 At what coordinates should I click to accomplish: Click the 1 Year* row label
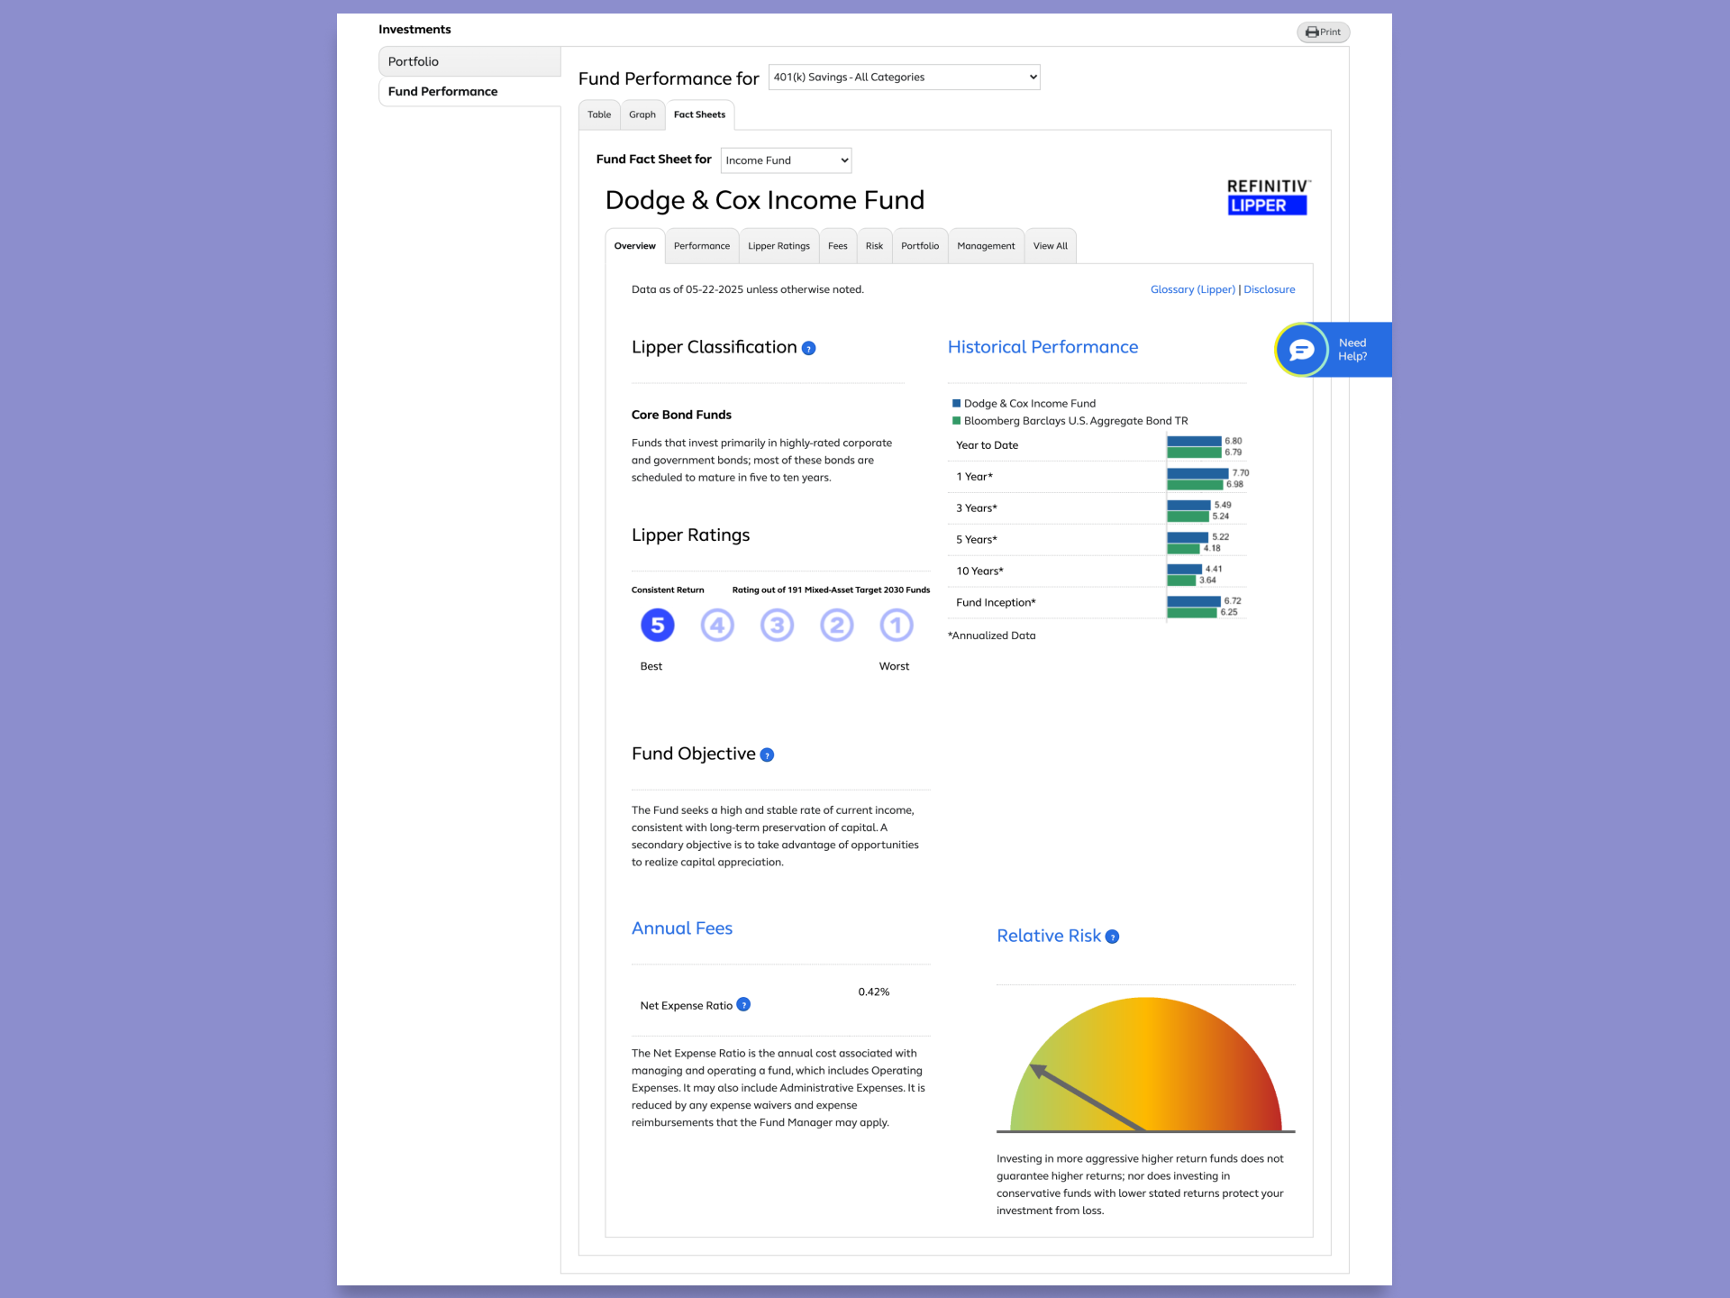click(x=975, y=477)
